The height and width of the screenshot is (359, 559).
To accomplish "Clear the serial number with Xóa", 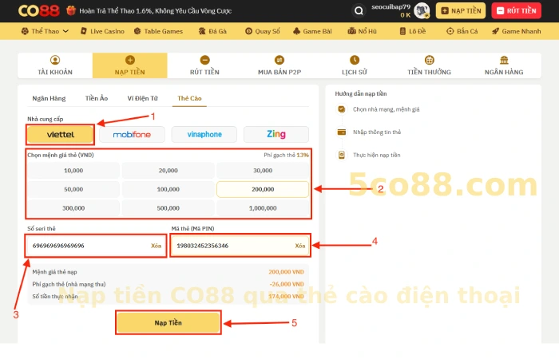I will 156,246.
